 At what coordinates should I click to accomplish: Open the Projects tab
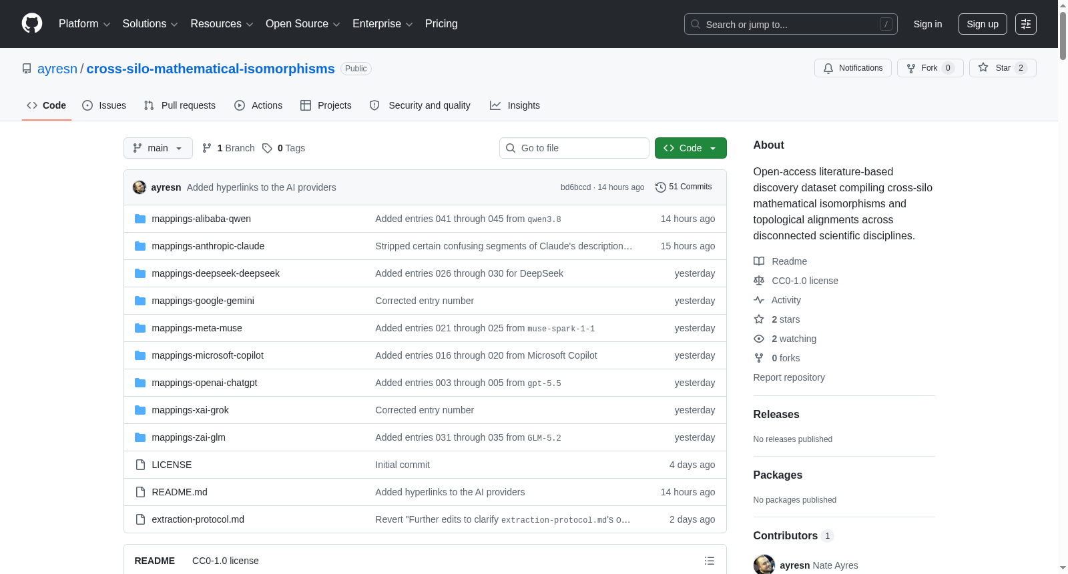coord(326,105)
